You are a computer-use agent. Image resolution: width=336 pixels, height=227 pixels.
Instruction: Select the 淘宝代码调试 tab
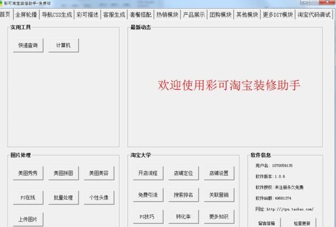[314, 15]
